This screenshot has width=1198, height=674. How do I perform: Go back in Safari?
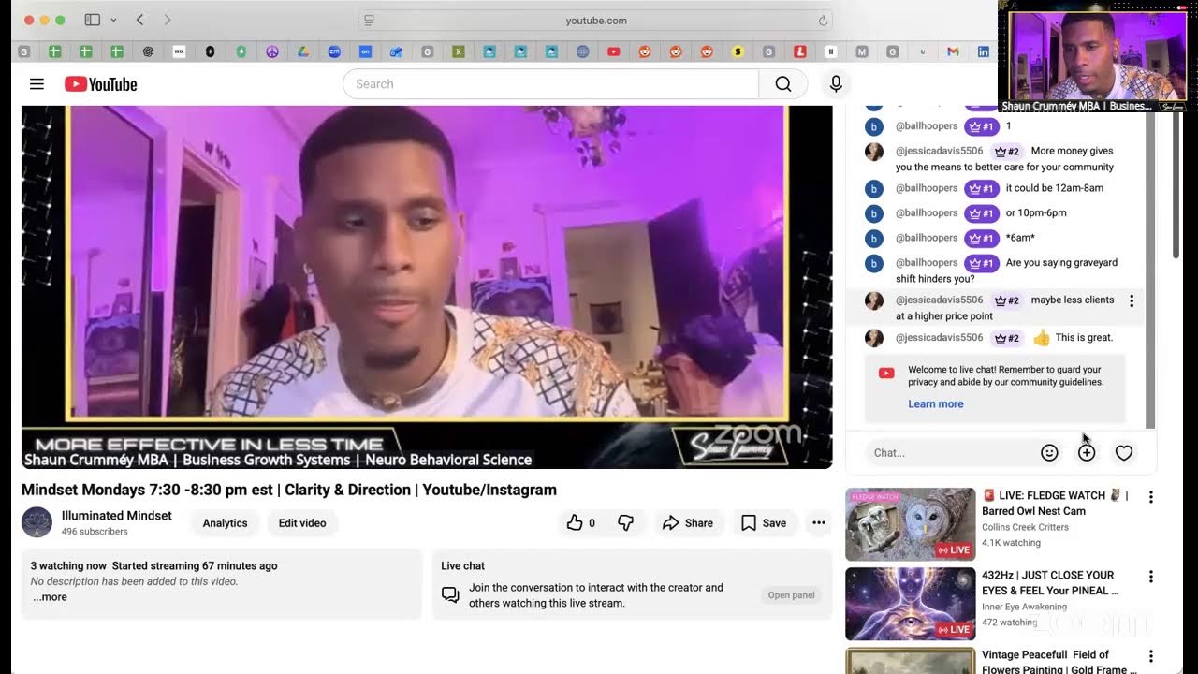coord(139,20)
